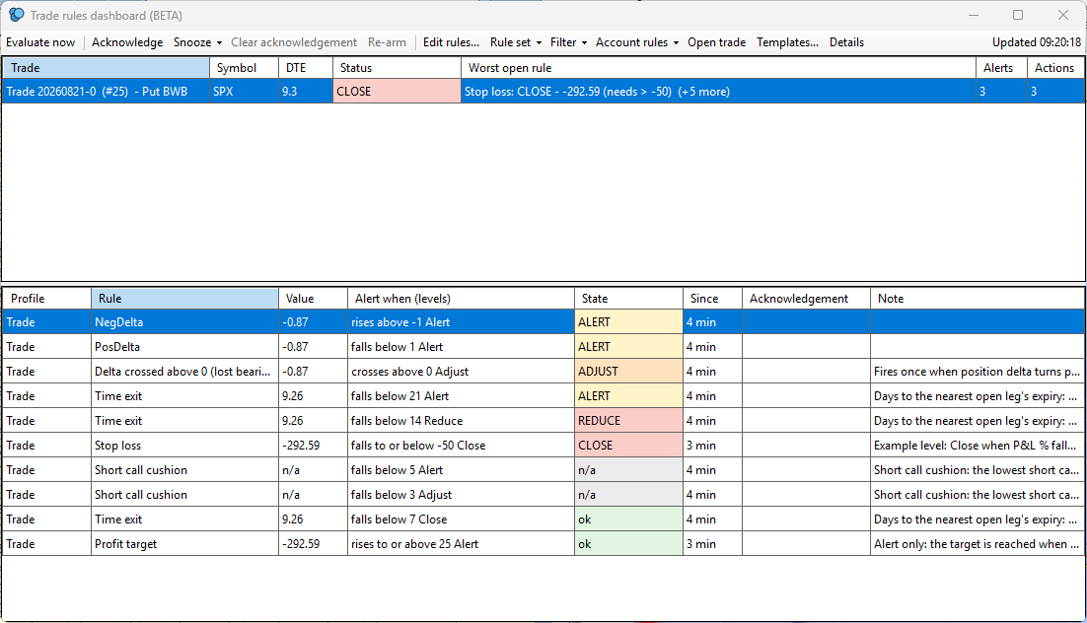Click the SPX symbol cell
The height and width of the screenshot is (623, 1087).
click(x=244, y=92)
